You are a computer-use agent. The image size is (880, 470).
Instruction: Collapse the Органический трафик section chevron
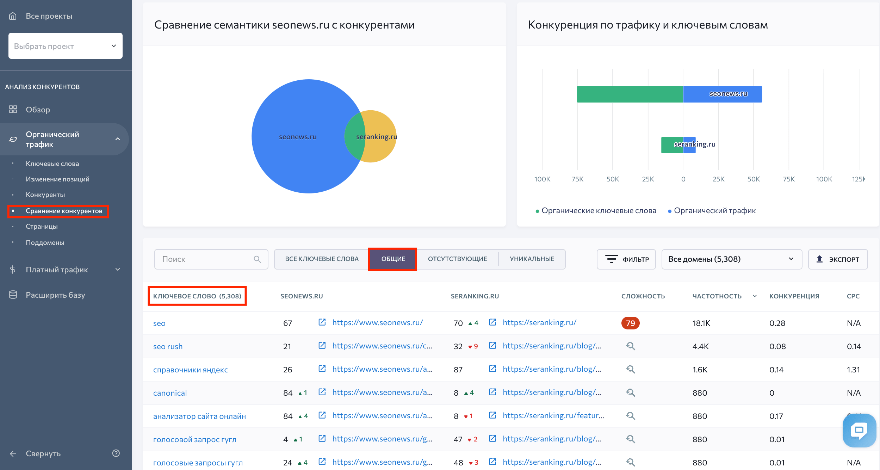click(x=118, y=139)
